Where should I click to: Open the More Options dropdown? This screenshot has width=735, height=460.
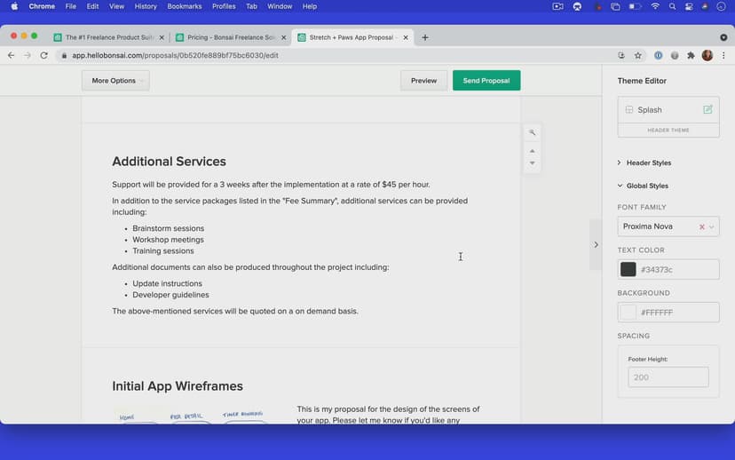tap(115, 81)
